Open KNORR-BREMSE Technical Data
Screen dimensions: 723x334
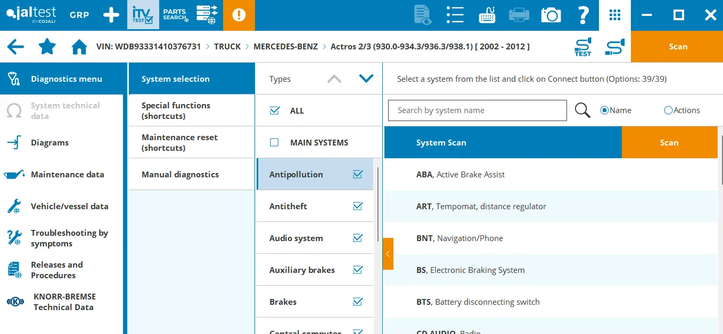[61, 302]
